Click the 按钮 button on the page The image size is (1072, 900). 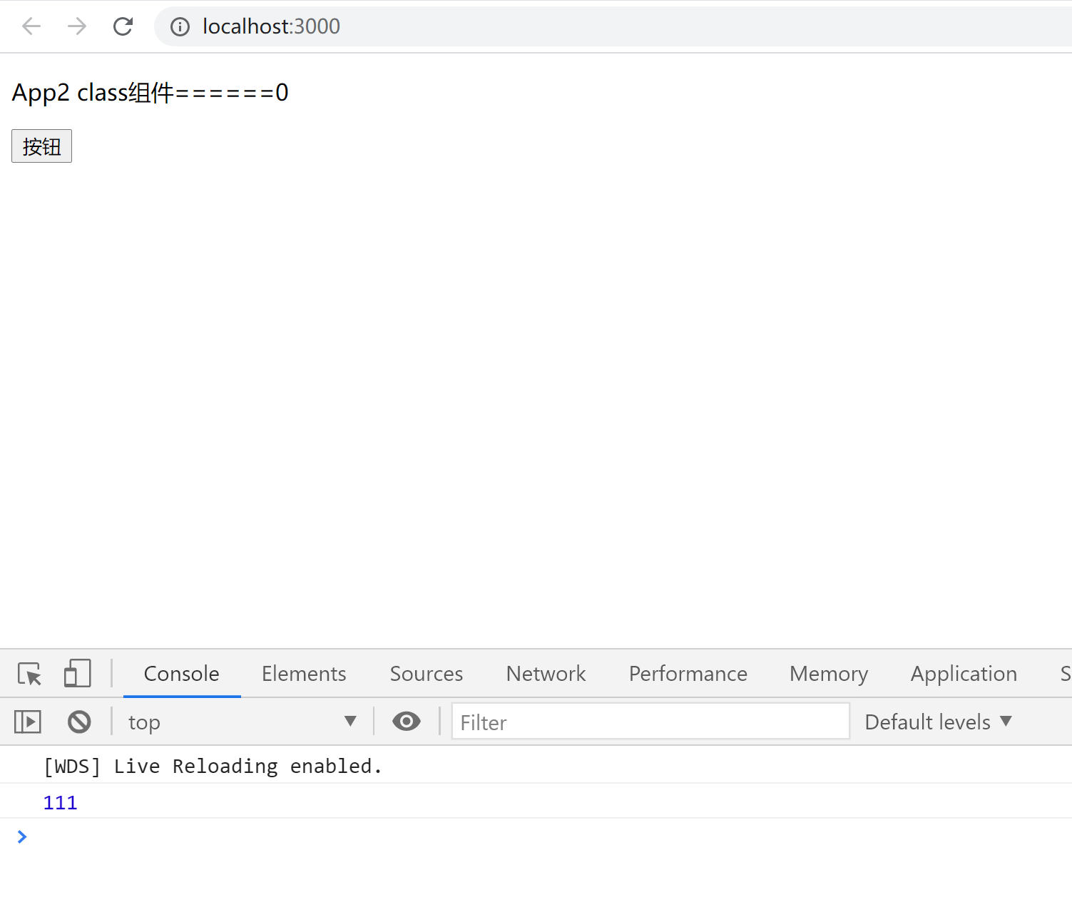[41, 146]
